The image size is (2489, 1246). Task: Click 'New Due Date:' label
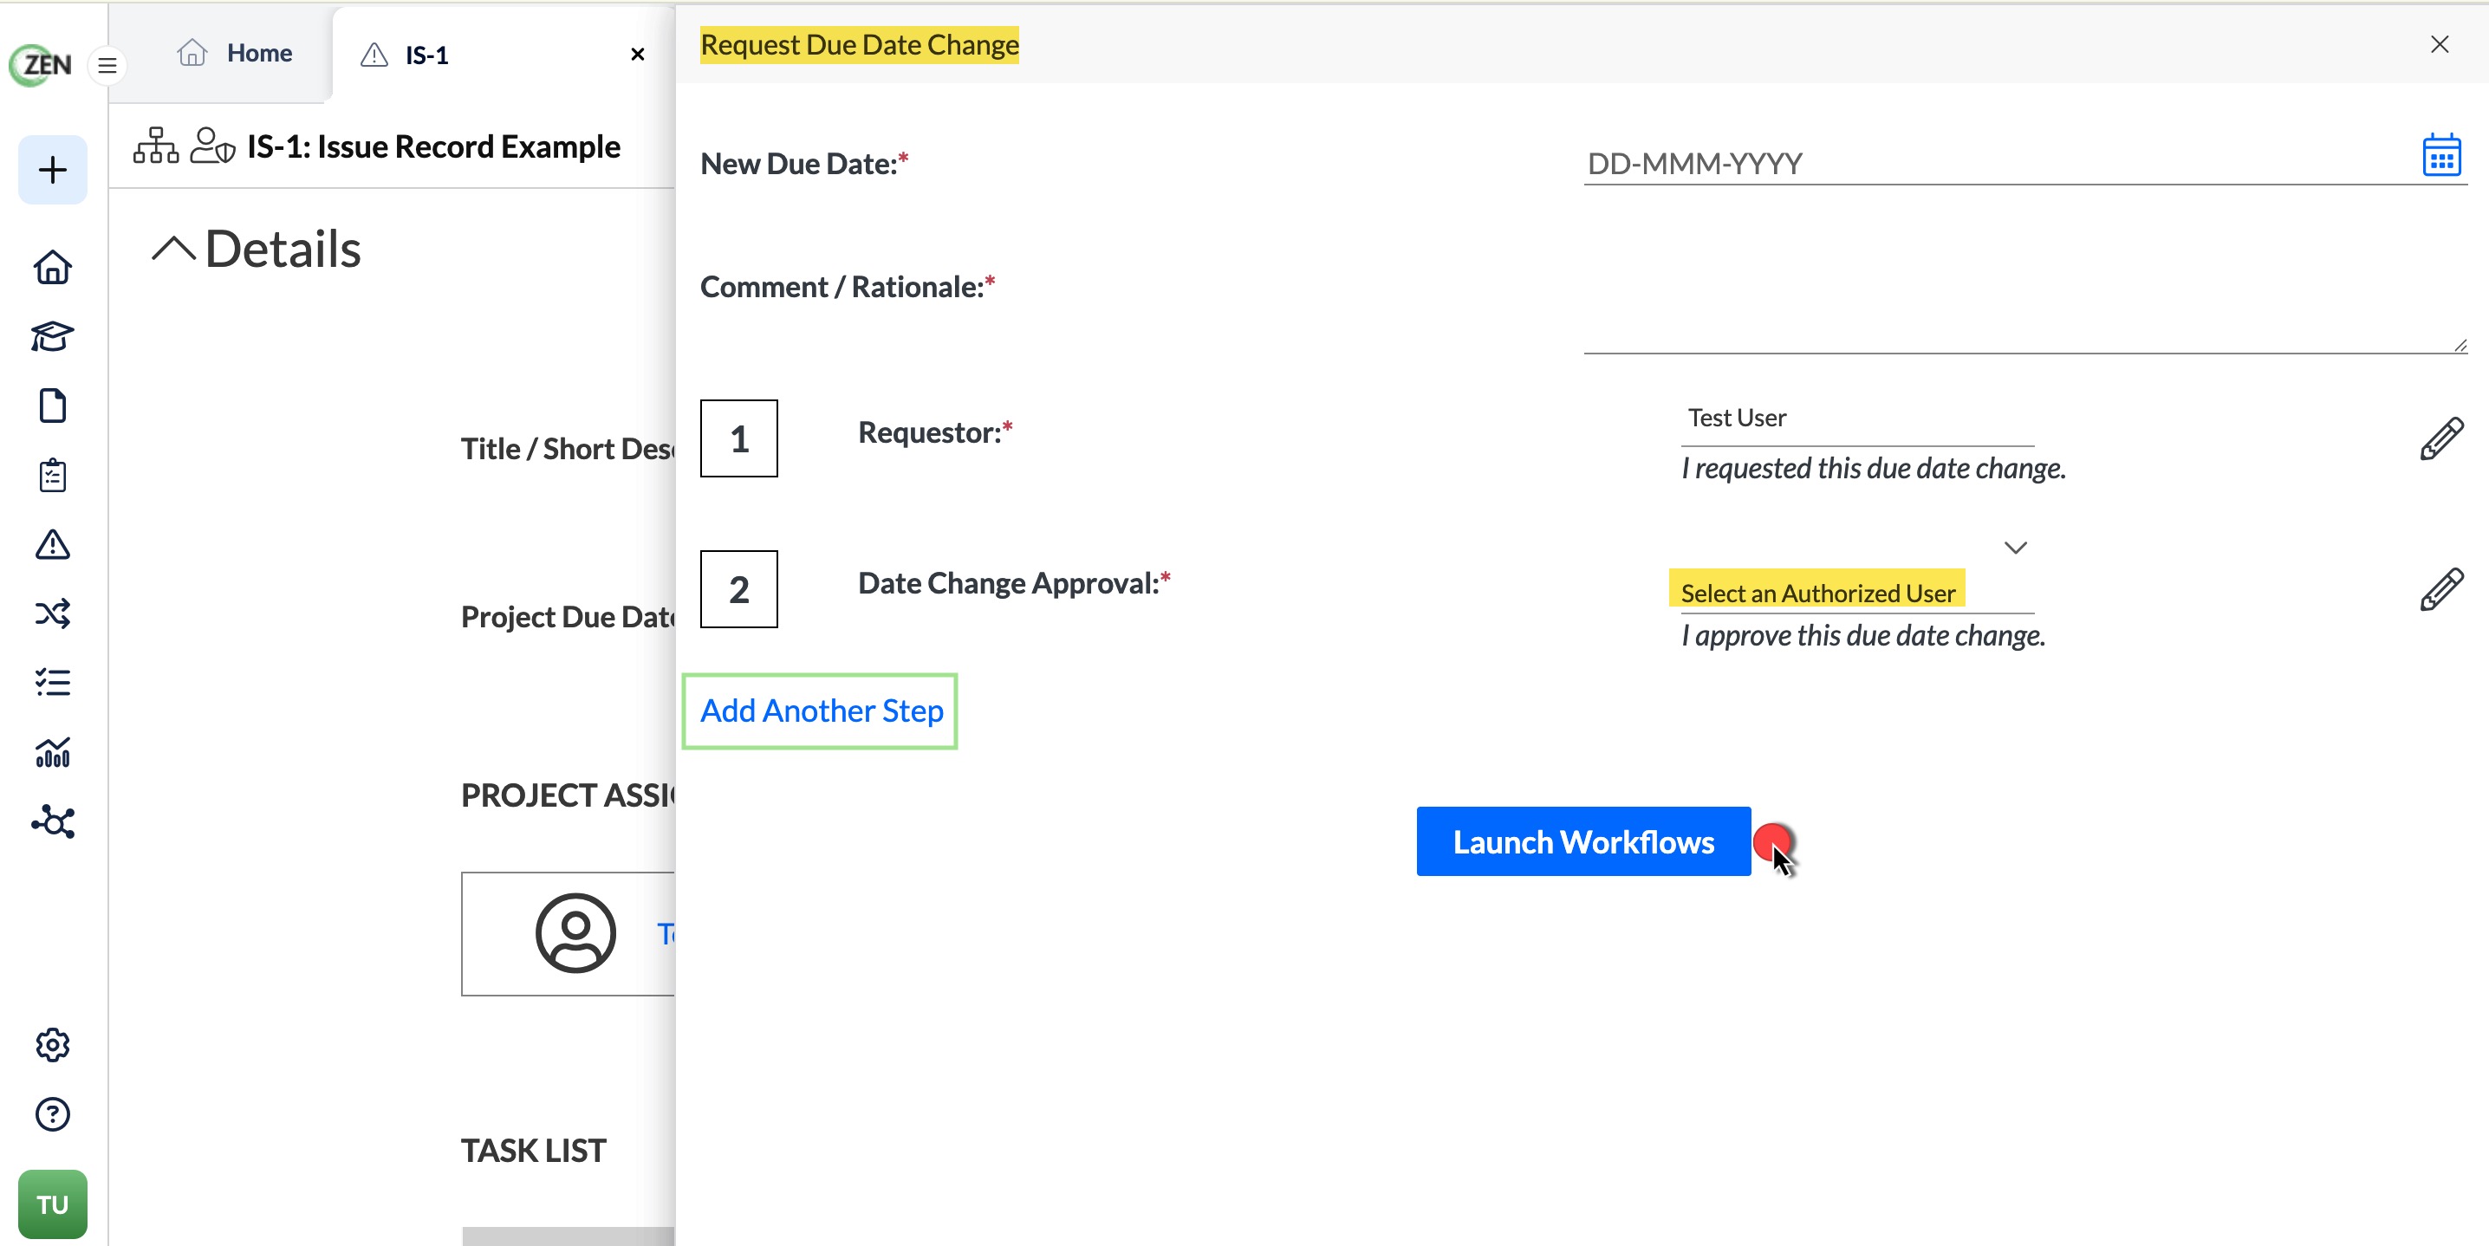[804, 163]
